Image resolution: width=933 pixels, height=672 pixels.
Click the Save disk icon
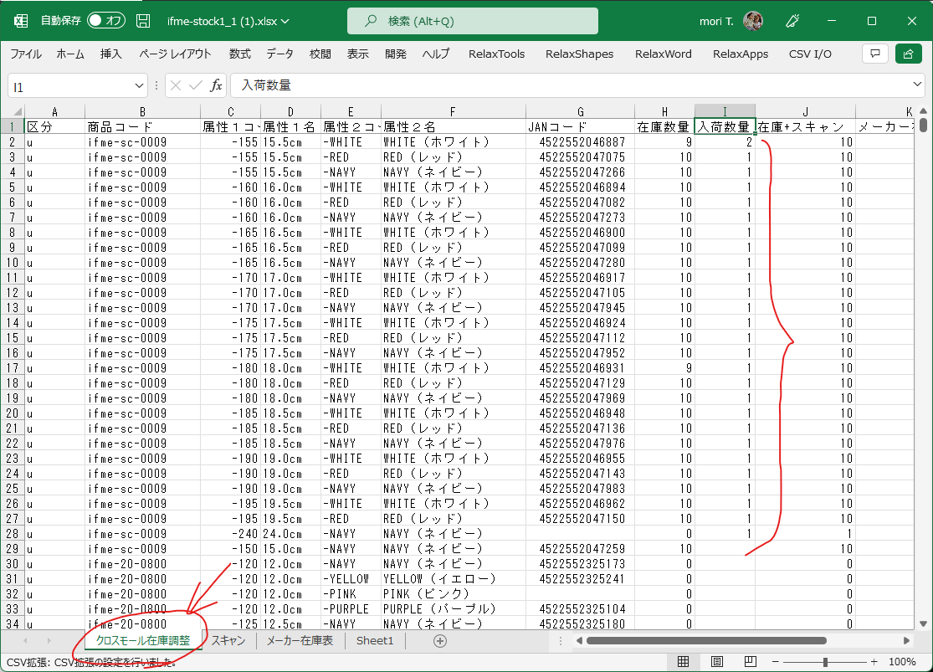(143, 21)
